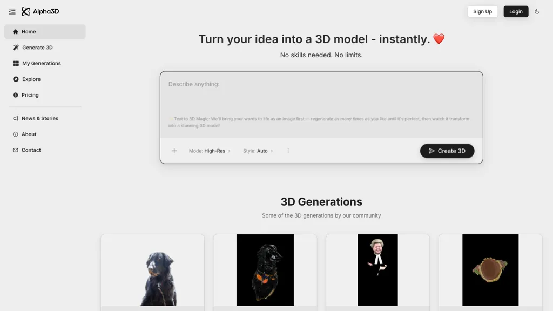This screenshot has height=311, width=553.
Task: Collapse the sidebar using the menu icon
Action: [x=12, y=11]
